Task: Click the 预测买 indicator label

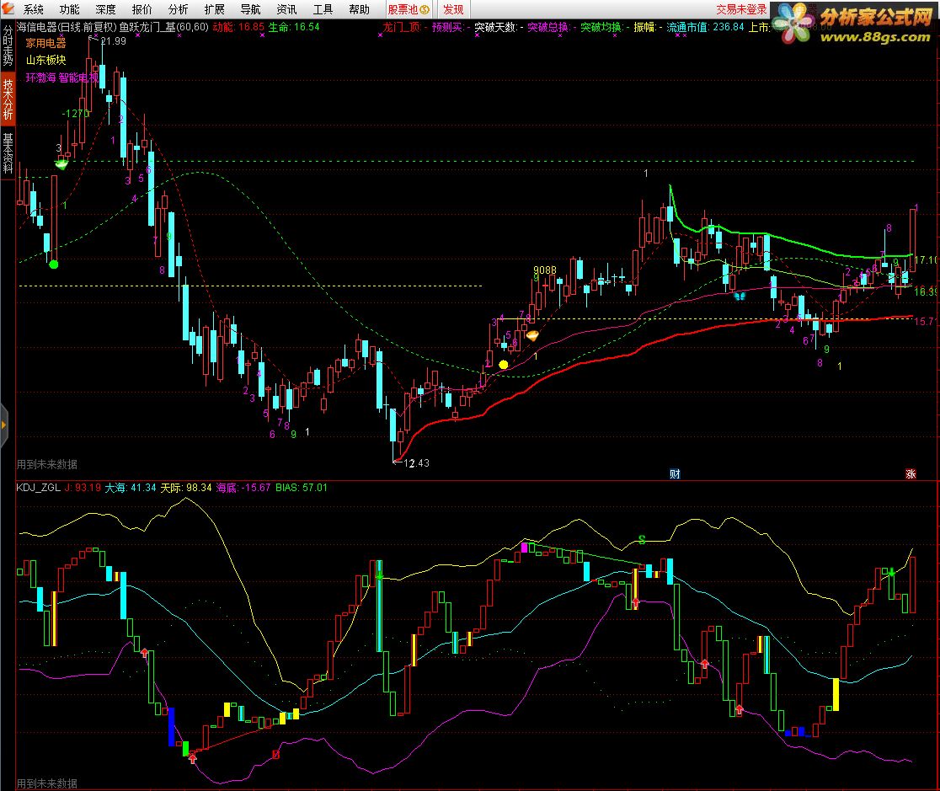Action: [x=451, y=27]
